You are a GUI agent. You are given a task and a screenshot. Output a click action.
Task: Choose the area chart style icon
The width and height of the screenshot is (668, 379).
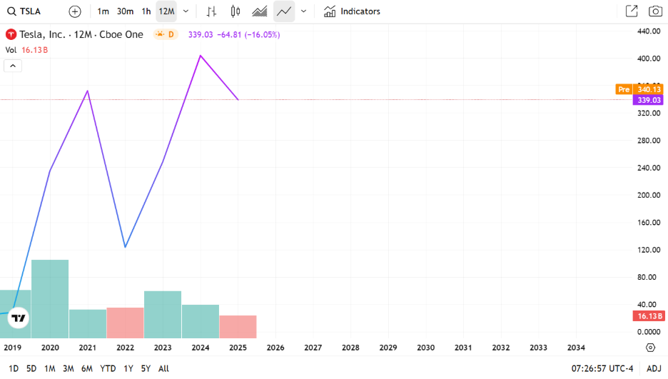click(259, 11)
